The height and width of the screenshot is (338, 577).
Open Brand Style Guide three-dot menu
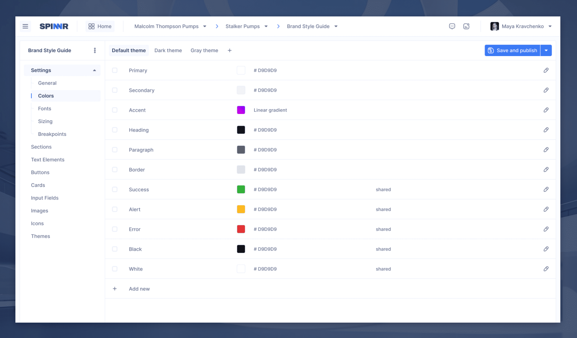pyautogui.click(x=95, y=50)
